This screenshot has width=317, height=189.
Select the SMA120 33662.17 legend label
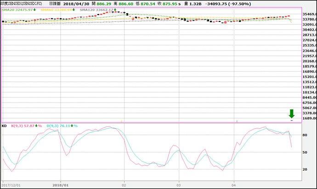[96, 9]
